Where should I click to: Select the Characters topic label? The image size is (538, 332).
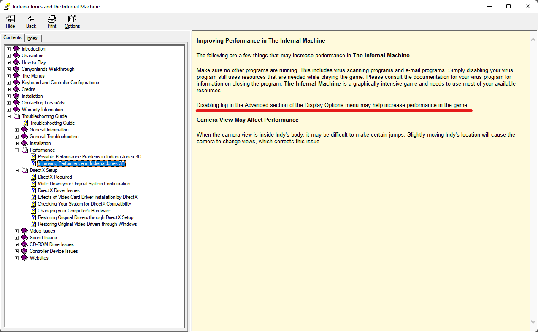pyautogui.click(x=32, y=56)
